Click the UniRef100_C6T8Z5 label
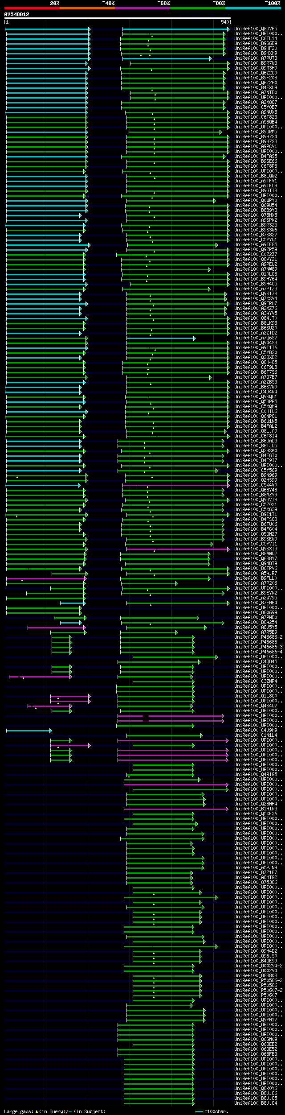 (x=256, y=117)
